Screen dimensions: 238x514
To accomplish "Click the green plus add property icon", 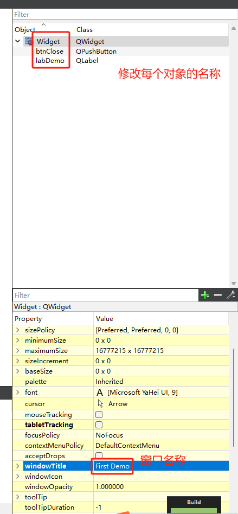I will click(205, 295).
